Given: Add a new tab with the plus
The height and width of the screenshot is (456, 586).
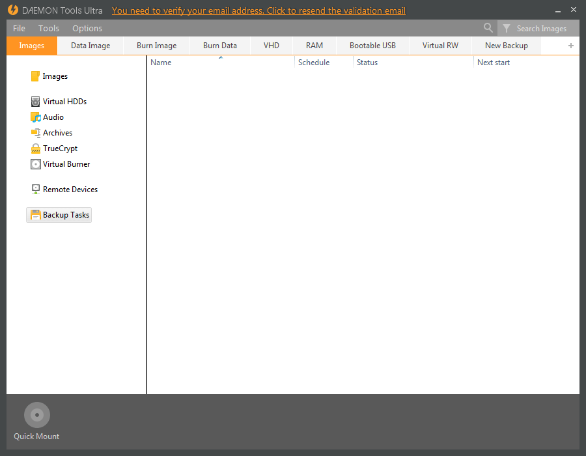Looking at the screenshot, I should tap(570, 46).
